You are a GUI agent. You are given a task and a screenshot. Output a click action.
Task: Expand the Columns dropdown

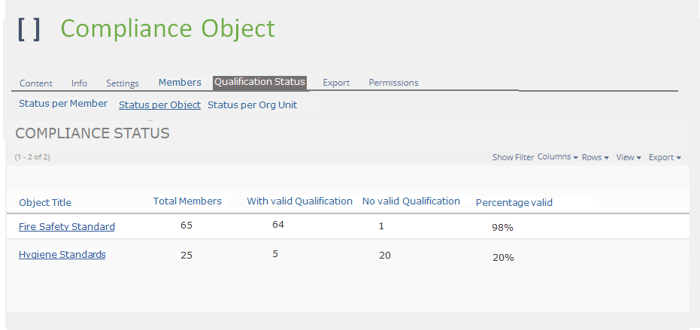(x=557, y=157)
